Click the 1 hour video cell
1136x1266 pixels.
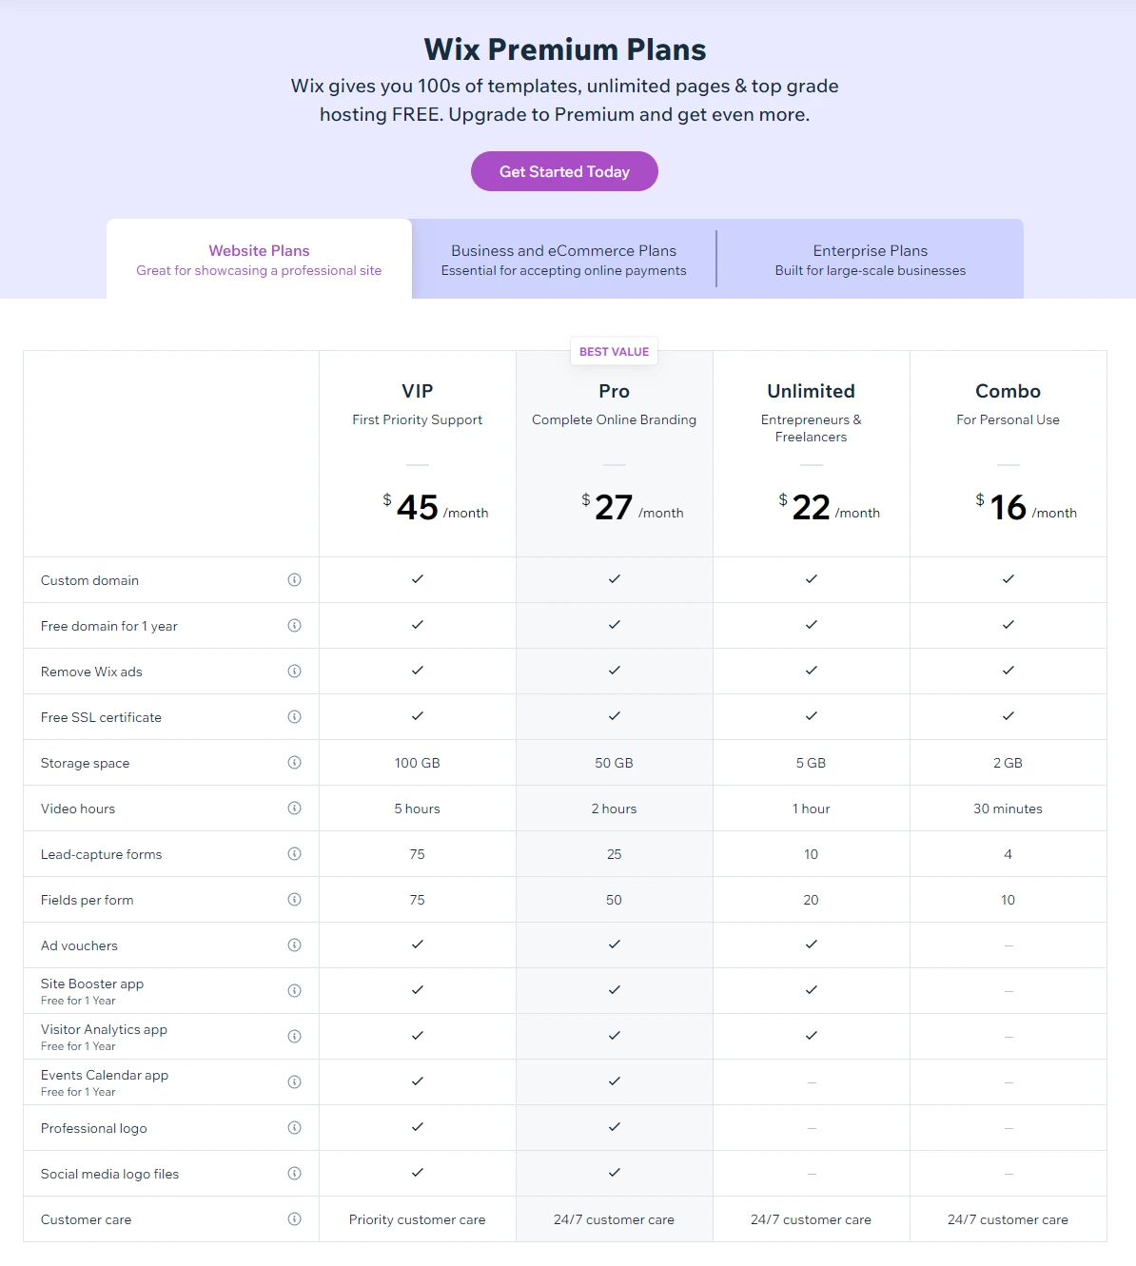(x=812, y=808)
